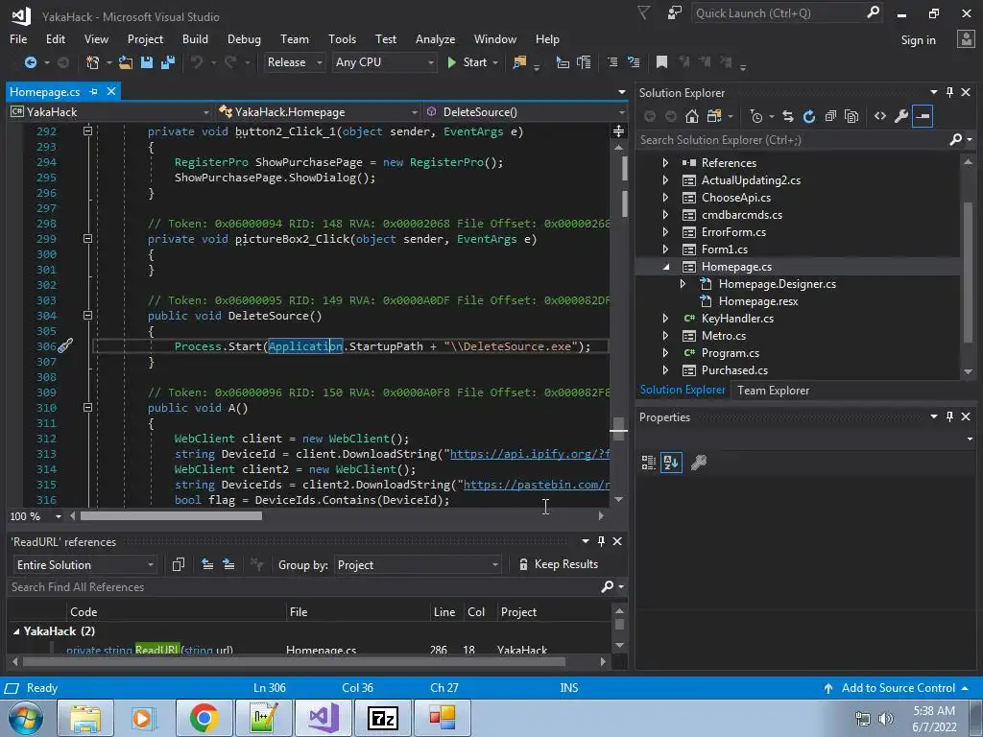The image size is (983, 737).
Task: Click the Search Solution Explorer field
Action: 792,140
